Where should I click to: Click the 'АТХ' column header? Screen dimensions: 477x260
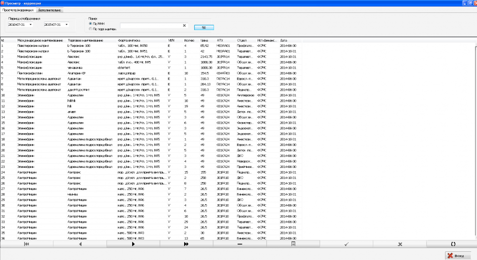click(x=219, y=40)
